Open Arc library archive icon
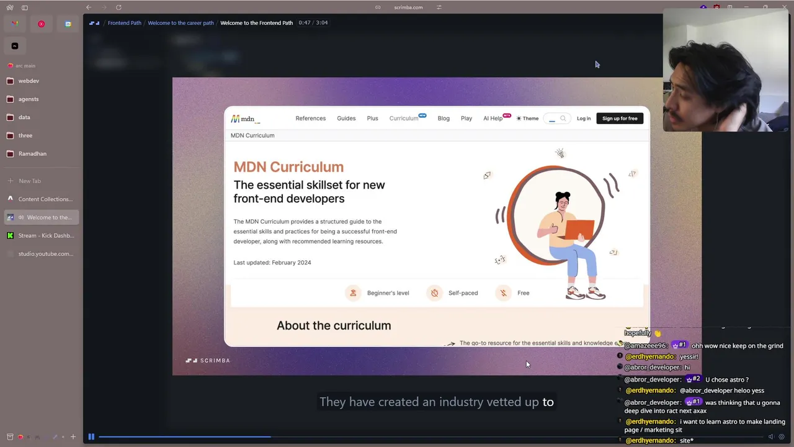This screenshot has height=447, width=794. (x=10, y=437)
